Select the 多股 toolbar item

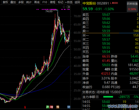pos(21,2)
